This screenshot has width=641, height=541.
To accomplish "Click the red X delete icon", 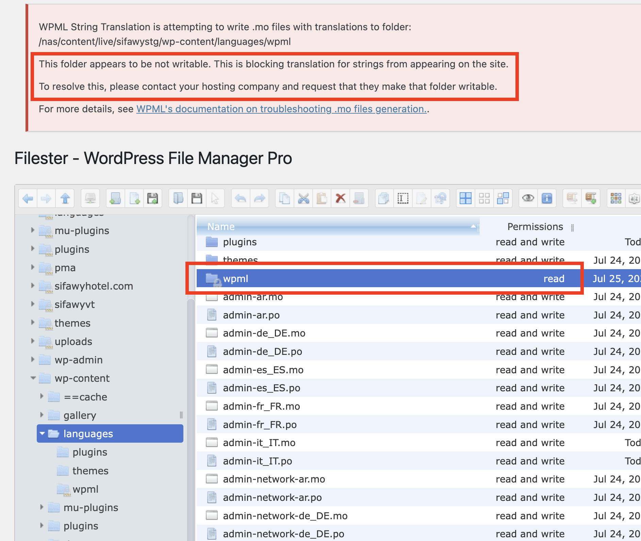I will [x=340, y=198].
